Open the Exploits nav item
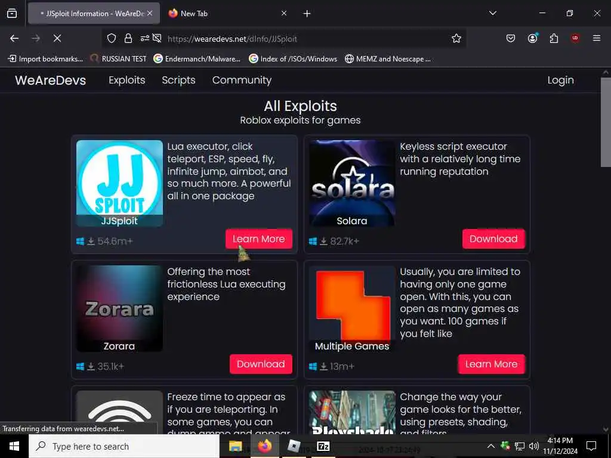The width and height of the screenshot is (611, 458). pos(127,81)
